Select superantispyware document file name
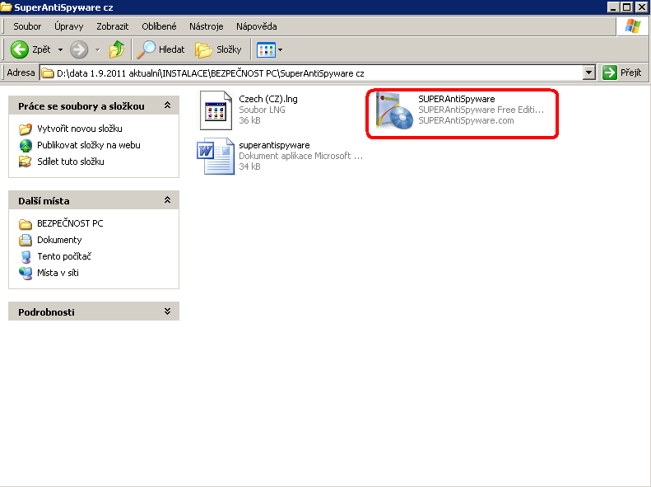Screen dimensions: 651x487 coord(274,145)
